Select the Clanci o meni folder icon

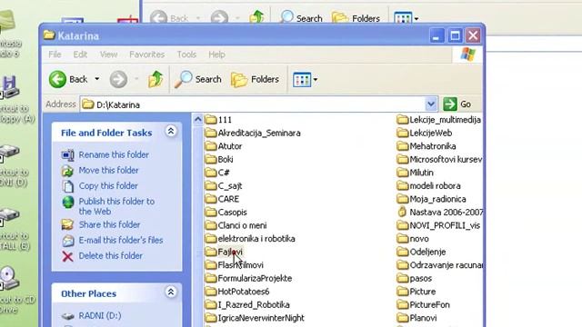click(x=211, y=225)
